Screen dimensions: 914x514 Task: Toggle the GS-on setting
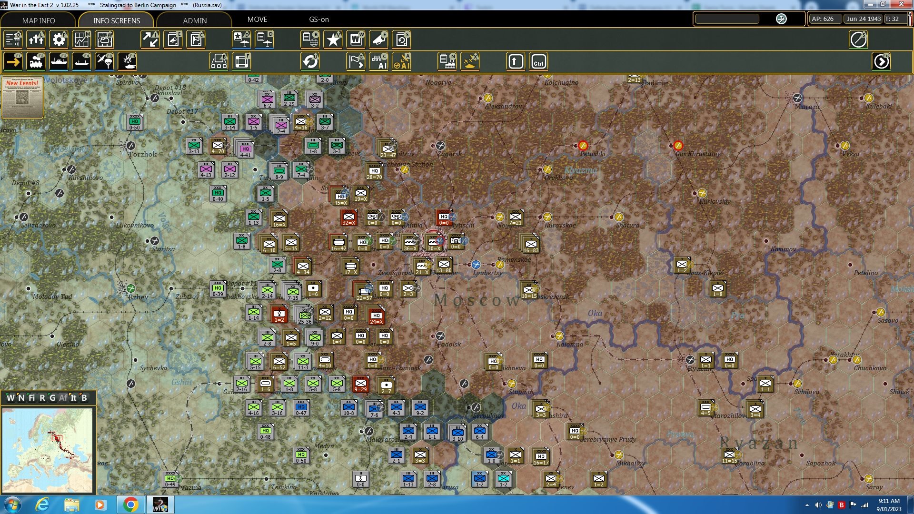pos(318,20)
